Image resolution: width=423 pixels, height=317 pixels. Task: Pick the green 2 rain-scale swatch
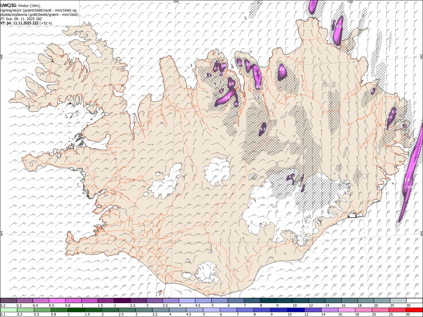coord(110,310)
